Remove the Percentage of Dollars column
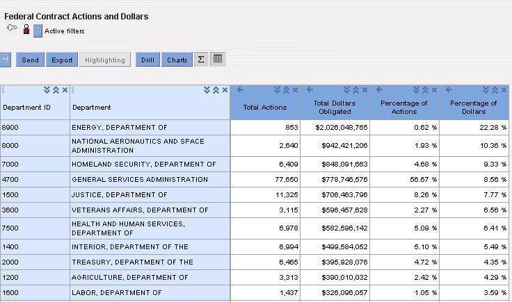The height and width of the screenshot is (302, 512). [x=504, y=90]
